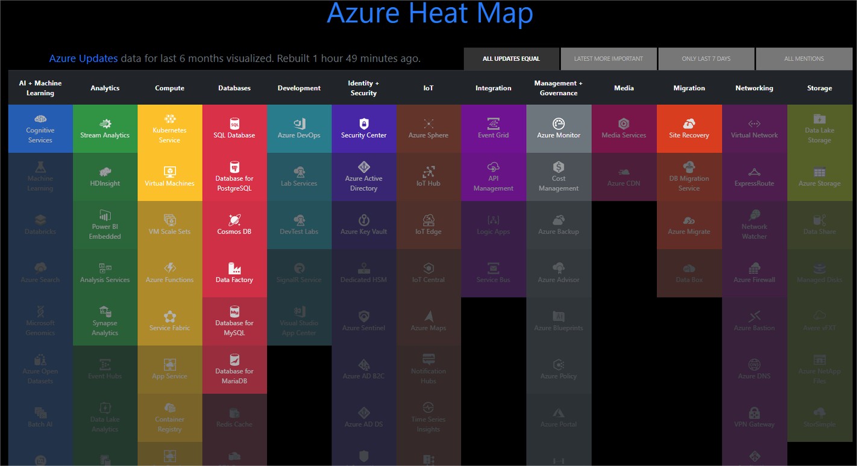Open the IoT Central tile

(x=429, y=273)
